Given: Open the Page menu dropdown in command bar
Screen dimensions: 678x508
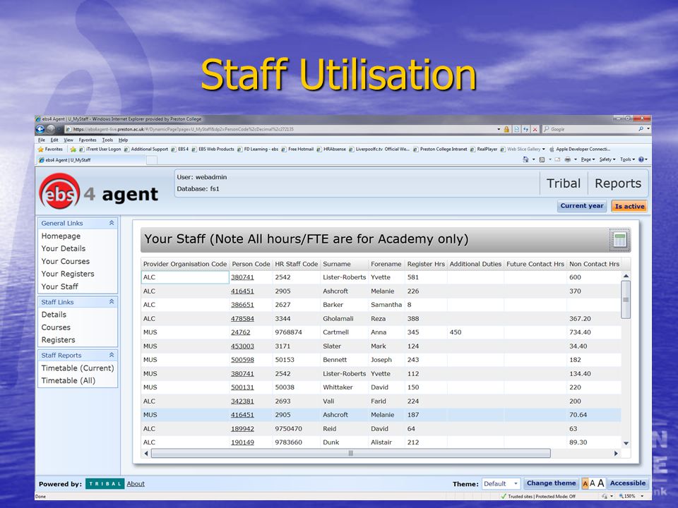Looking at the screenshot, I should tap(588, 159).
